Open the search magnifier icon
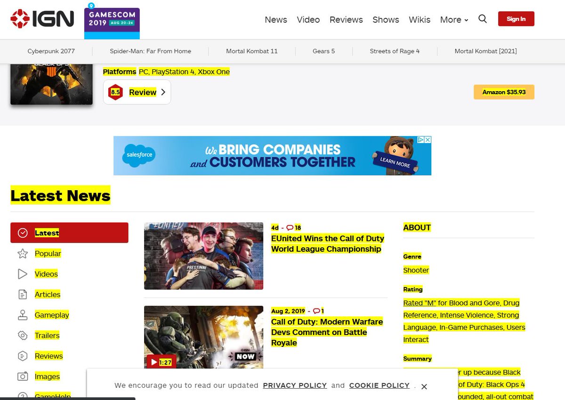The image size is (565, 400). click(x=483, y=19)
